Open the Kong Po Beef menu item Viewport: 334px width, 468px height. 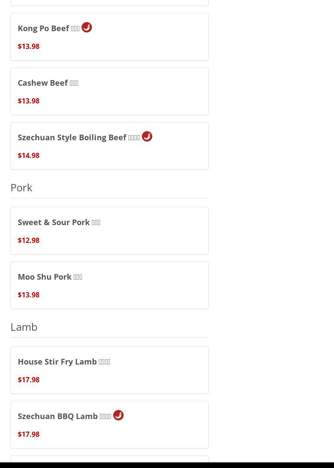click(x=49, y=29)
